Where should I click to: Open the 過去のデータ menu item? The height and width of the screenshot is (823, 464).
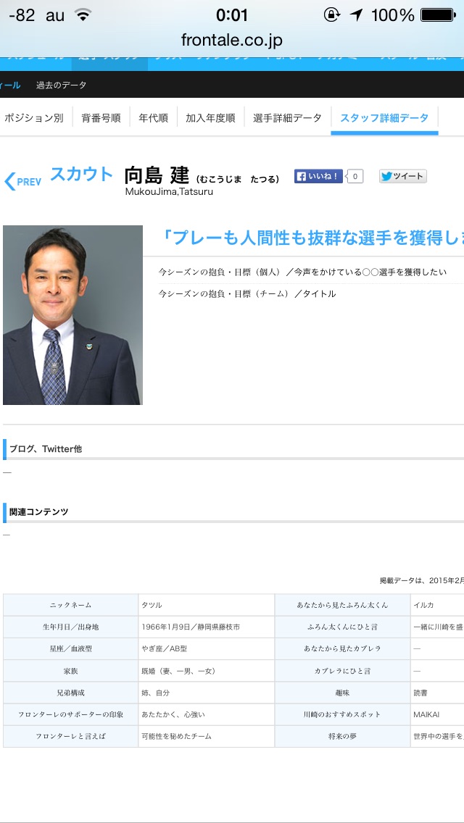tap(61, 85)
